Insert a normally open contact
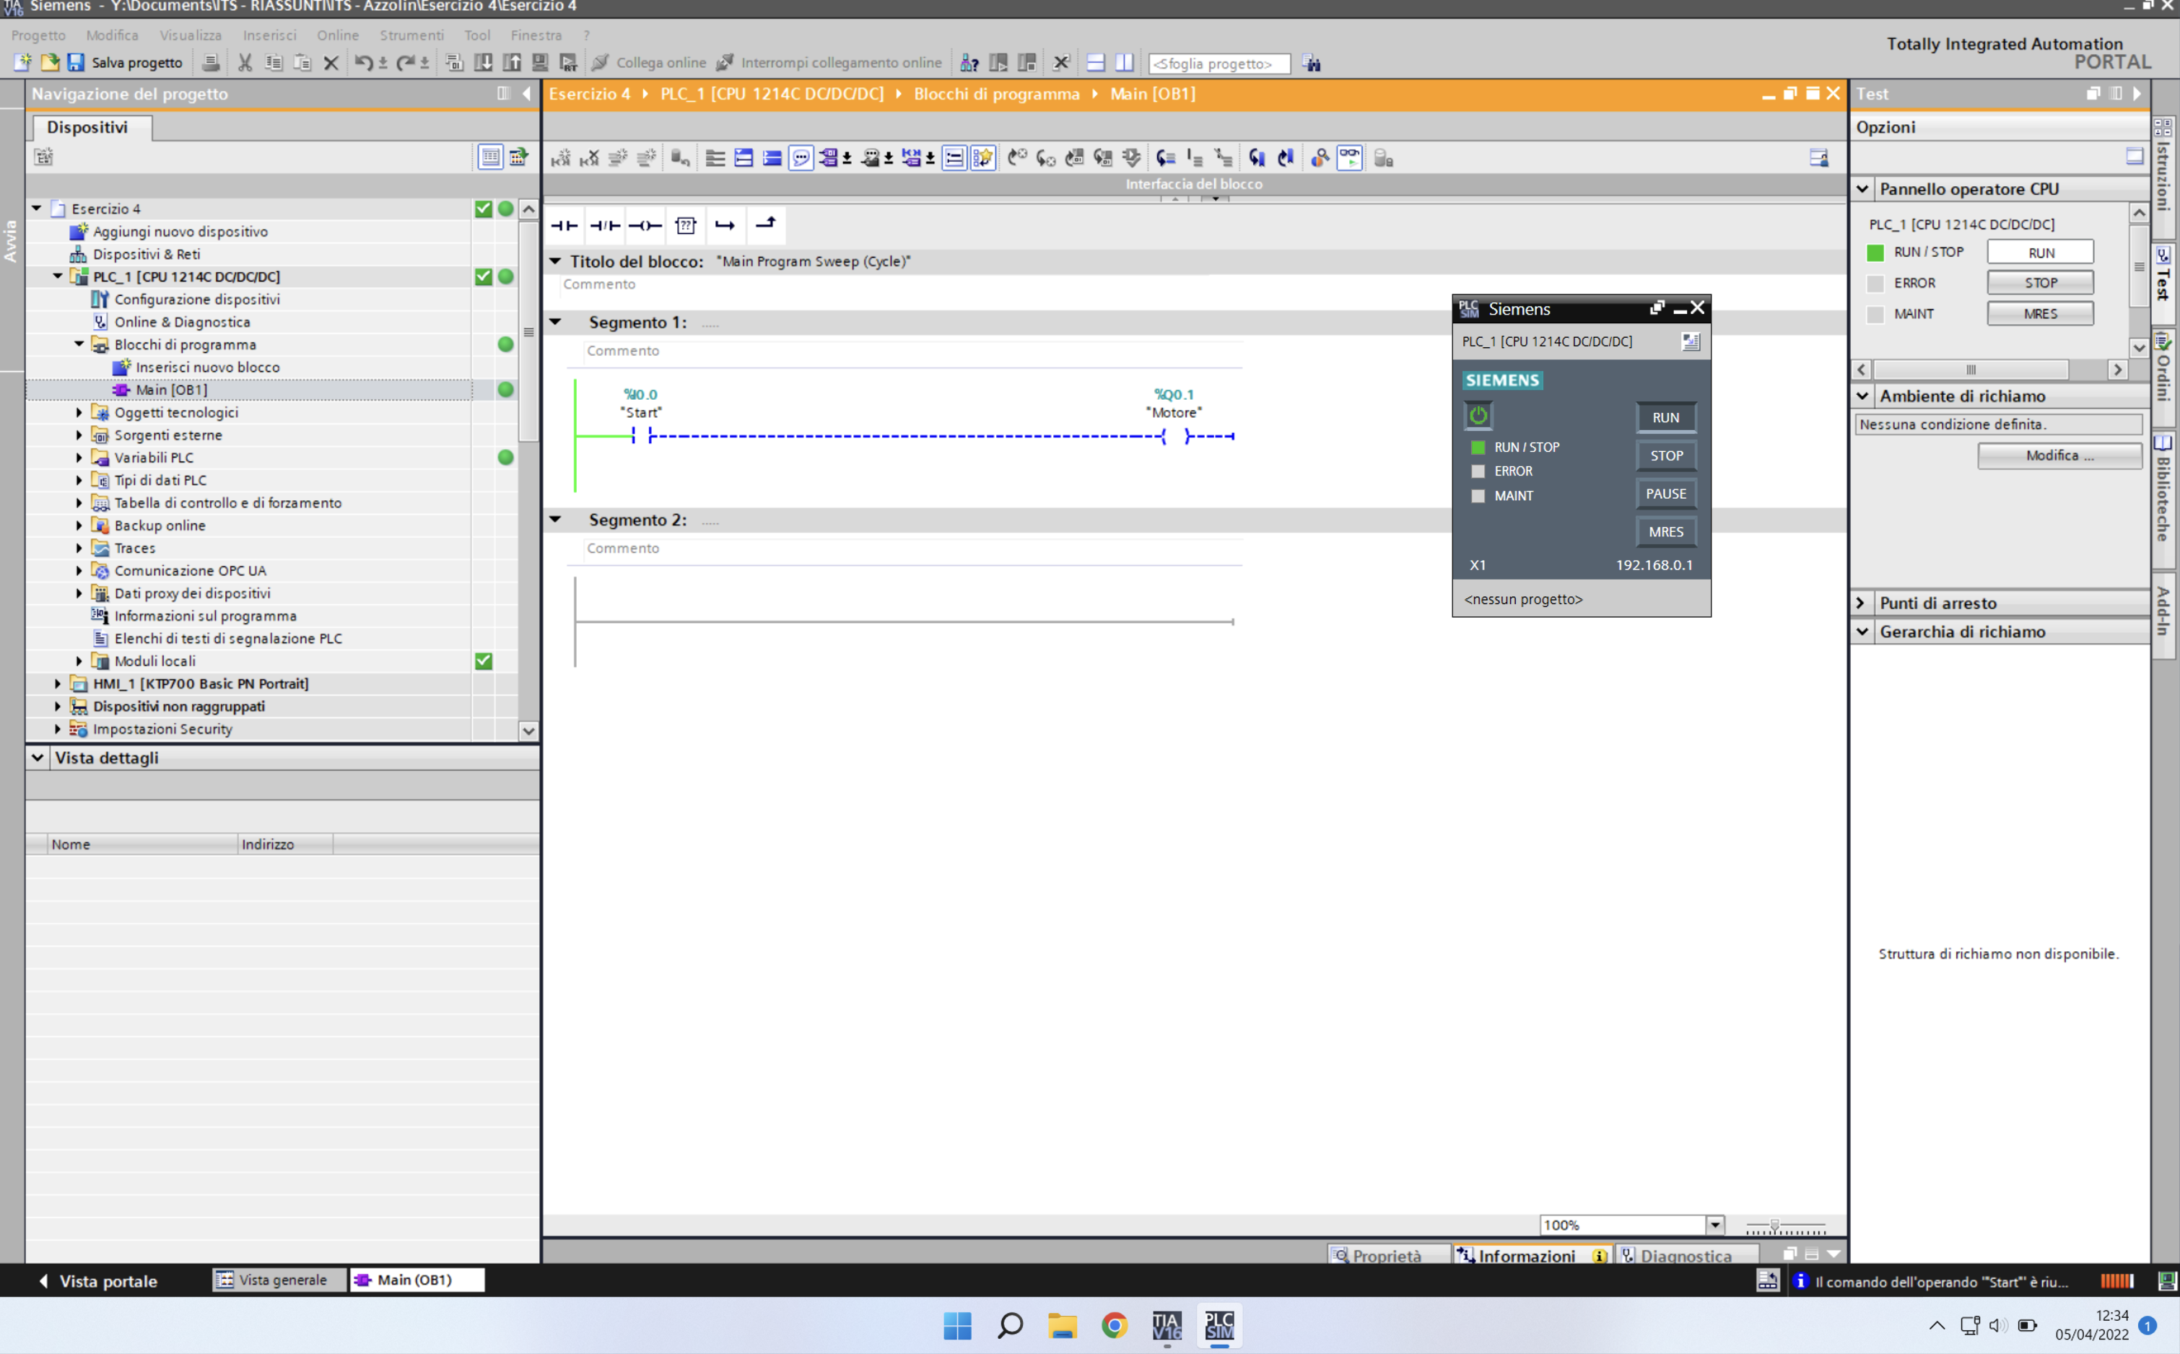Screen dimensions: 2180x1354 [564, 226]
